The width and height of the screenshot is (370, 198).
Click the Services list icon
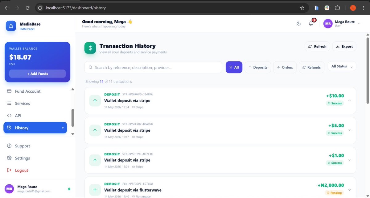tap(9, 103)
